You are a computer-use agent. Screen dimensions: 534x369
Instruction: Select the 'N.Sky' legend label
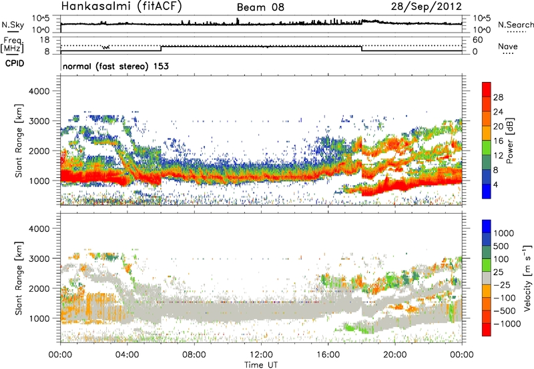tap(13, 25)
